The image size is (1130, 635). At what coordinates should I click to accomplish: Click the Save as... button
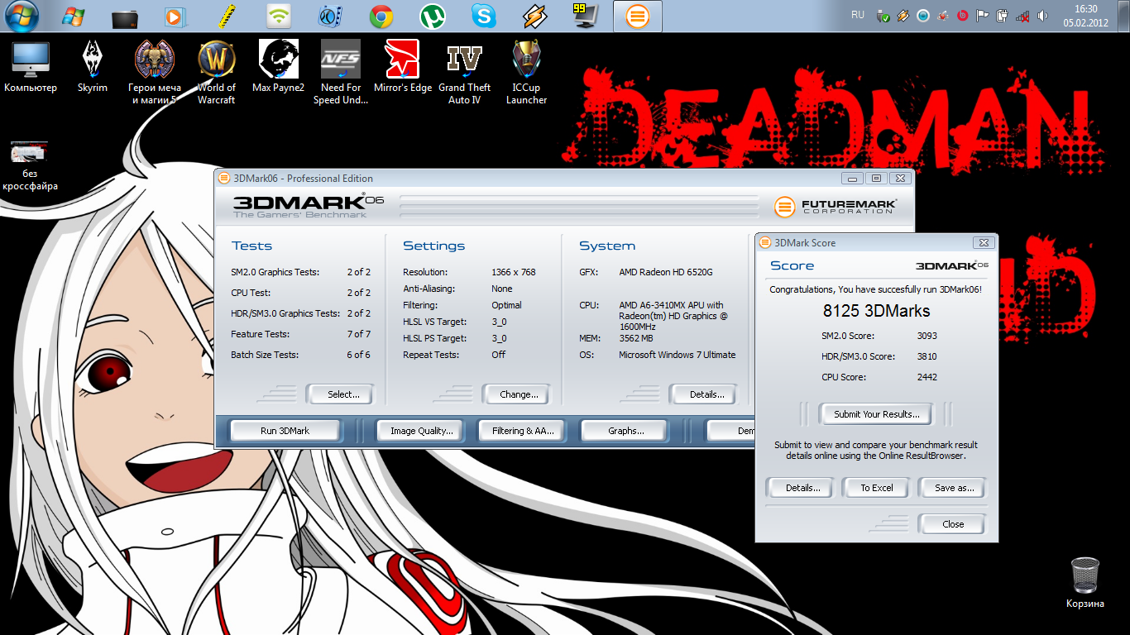(x=953, y=488)
